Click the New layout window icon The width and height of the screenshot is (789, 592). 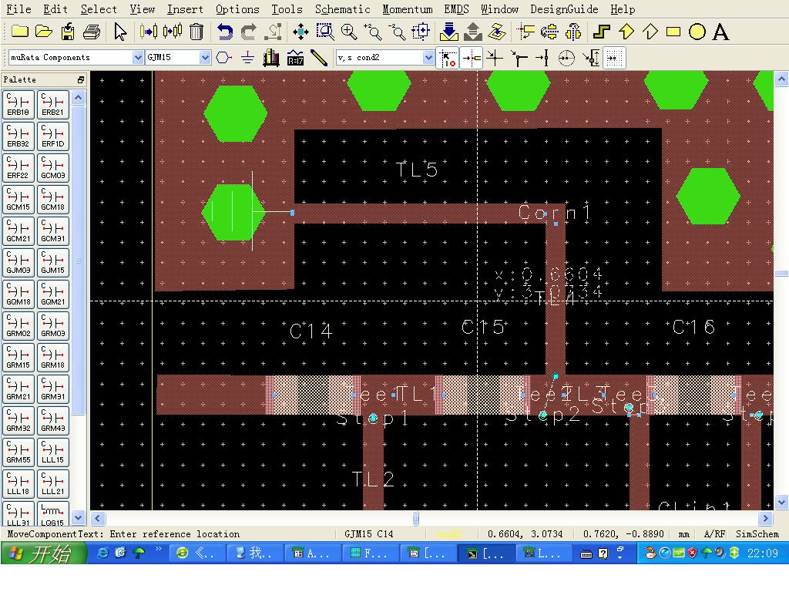(x=19, y=32)
